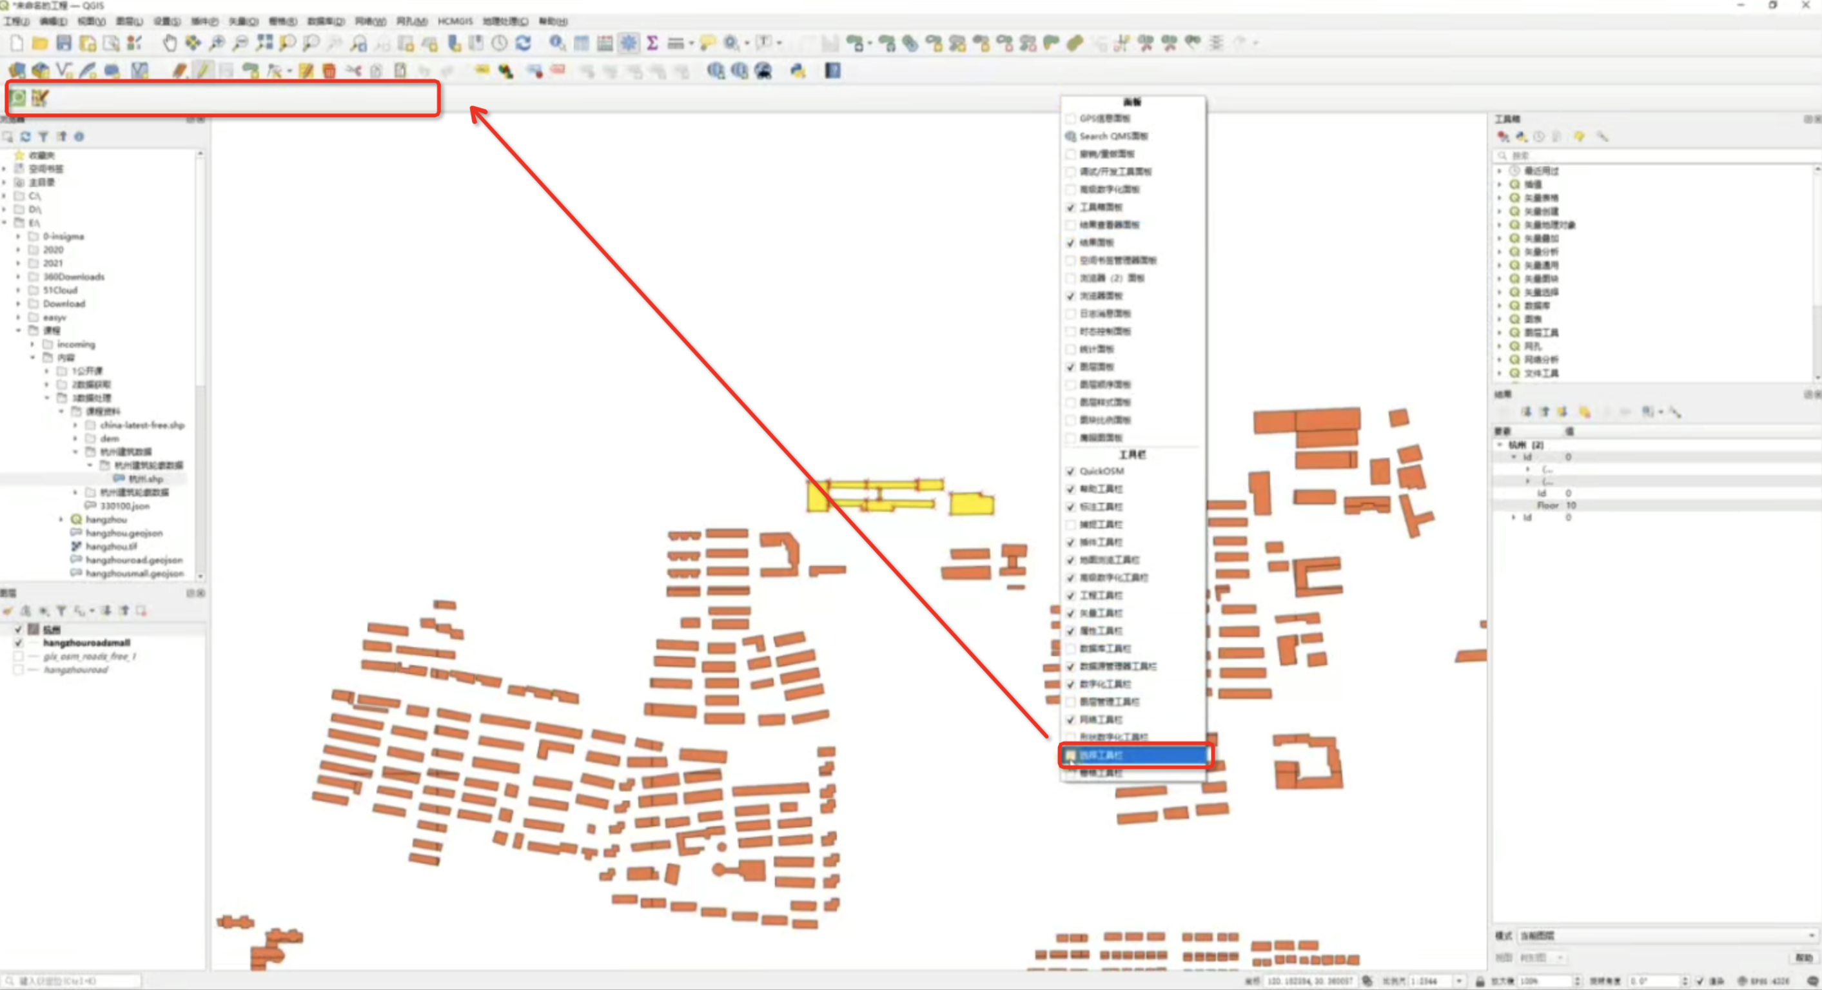Click the Sigma statistics summary icon
The width and height of the screenshot is (1822, 990).
point(652,43)
